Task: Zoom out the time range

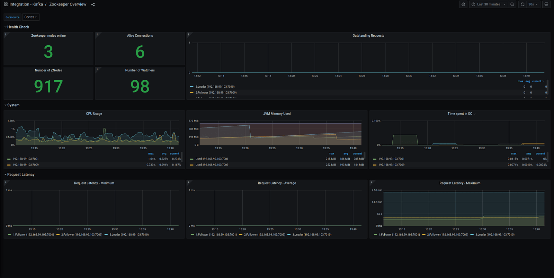Action: click(512, 5)
